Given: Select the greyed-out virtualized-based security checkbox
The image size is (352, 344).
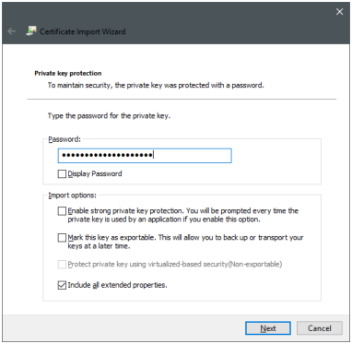Looking at the screenshot, I should 62,265.
